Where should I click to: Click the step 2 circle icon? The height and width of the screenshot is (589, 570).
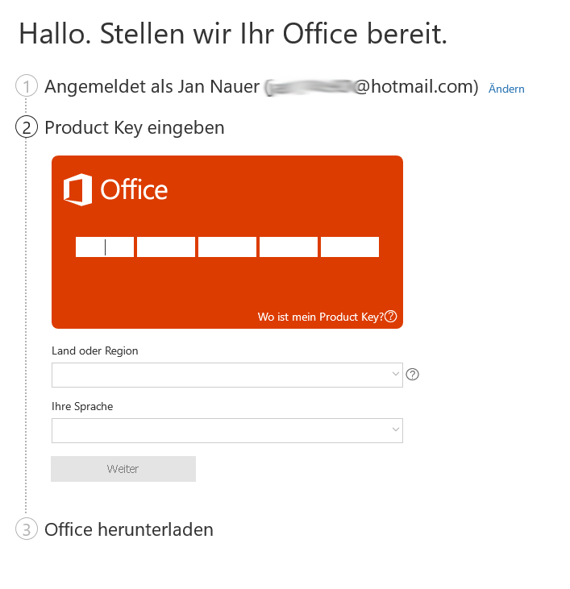(x=27, y=127)
